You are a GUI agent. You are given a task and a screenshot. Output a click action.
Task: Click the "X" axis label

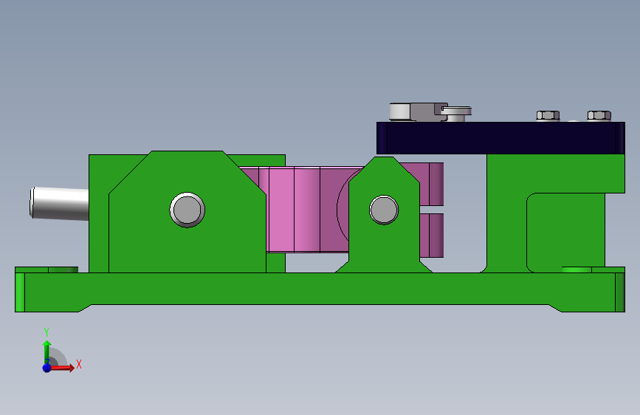click(79, 364)
